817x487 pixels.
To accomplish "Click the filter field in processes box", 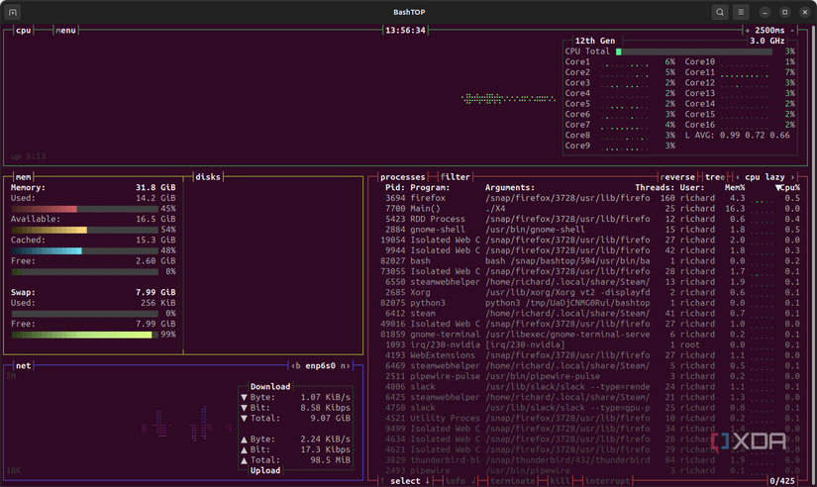I will (456, 177).
